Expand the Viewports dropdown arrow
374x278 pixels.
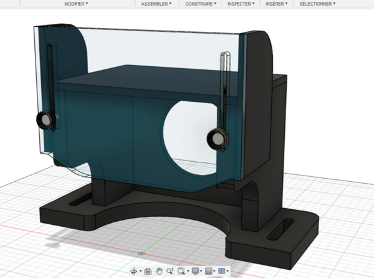click(228, 272)
